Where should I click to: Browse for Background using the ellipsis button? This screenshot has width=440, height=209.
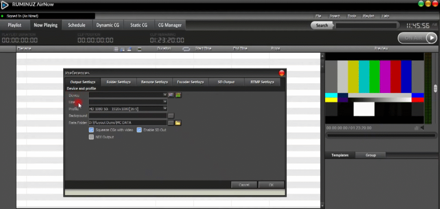(171, 116)
